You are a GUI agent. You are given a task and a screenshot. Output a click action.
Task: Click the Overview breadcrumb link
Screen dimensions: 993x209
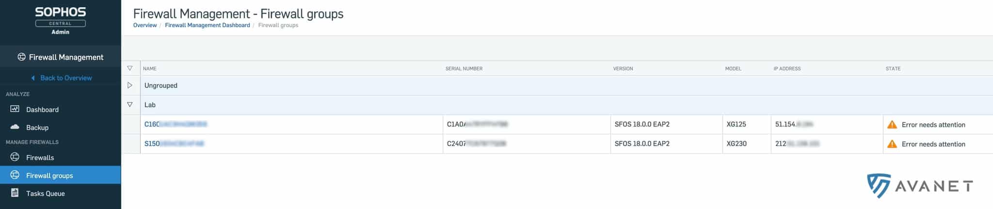pos(145,25)
